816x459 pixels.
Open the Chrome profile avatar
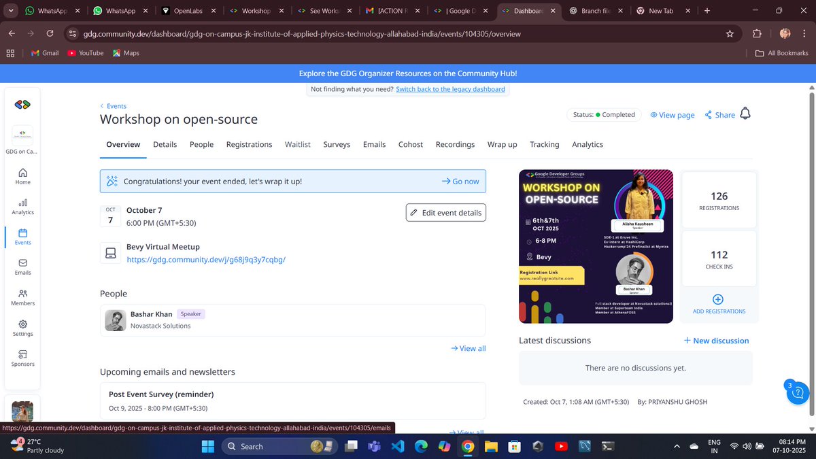[x=785, y=33]
